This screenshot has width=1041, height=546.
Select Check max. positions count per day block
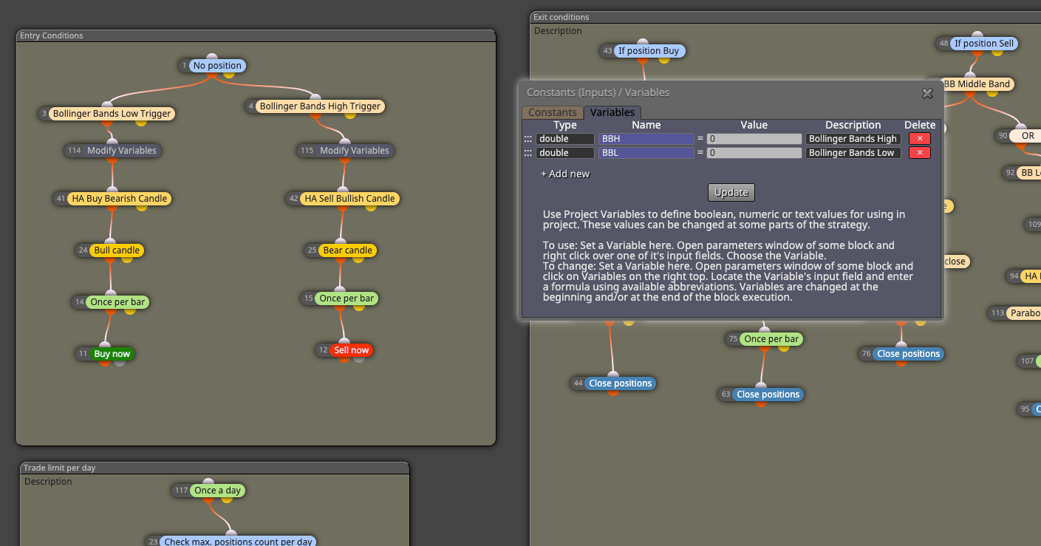[x=238, y=542]
